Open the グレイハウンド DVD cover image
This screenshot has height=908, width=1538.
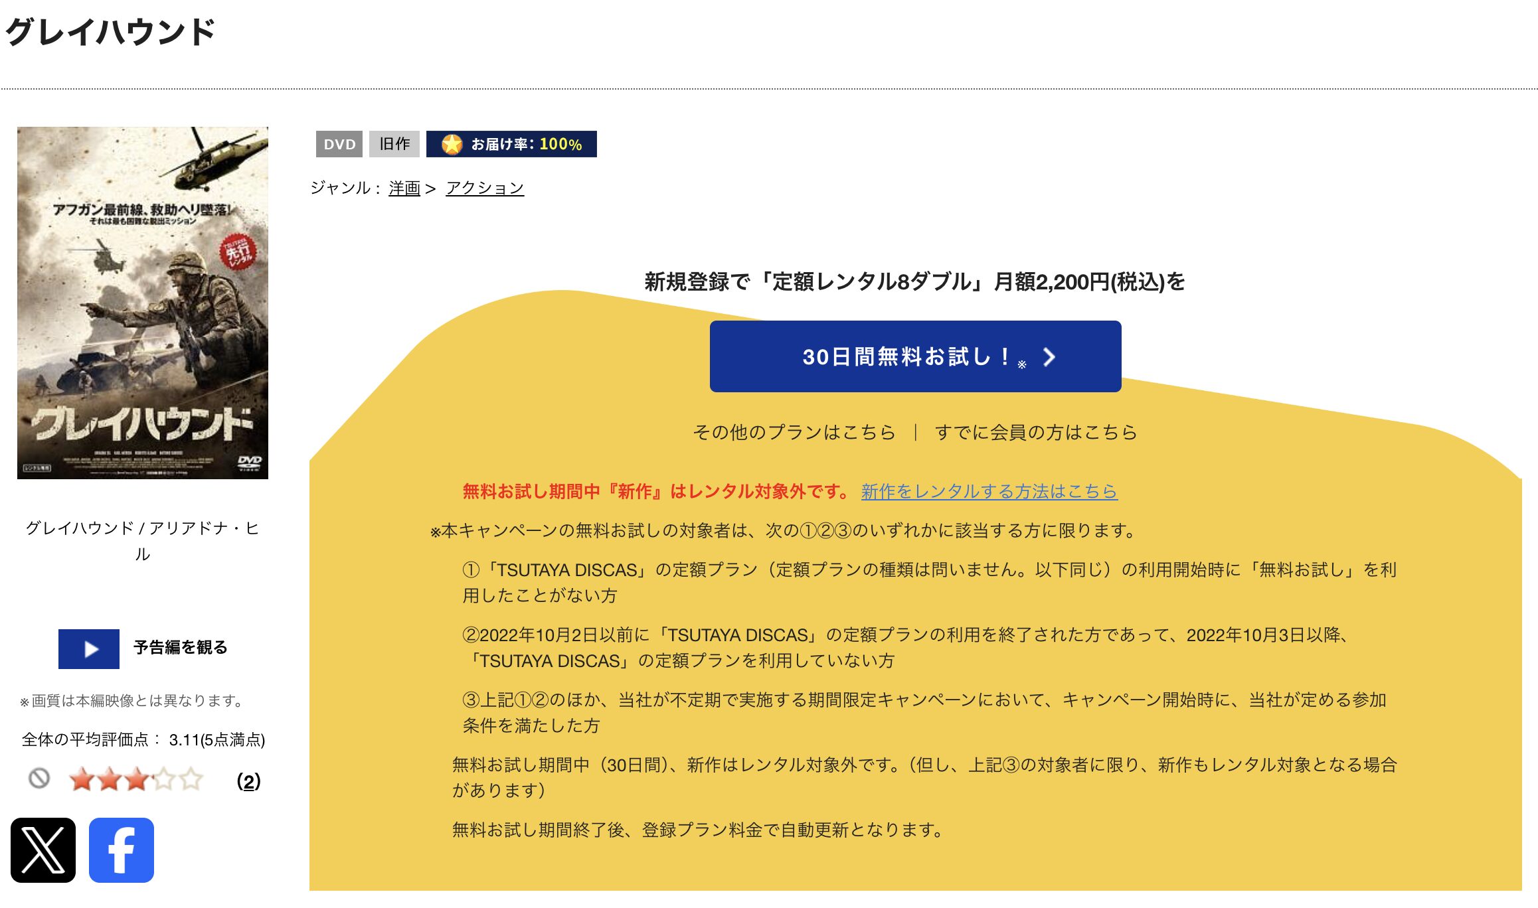pos(143,303)
